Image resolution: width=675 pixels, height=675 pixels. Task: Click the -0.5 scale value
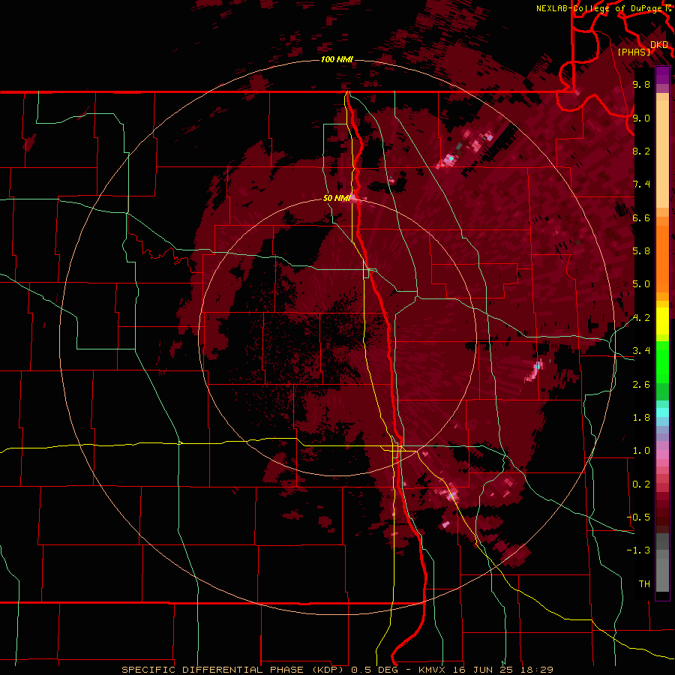pos(638,517)
